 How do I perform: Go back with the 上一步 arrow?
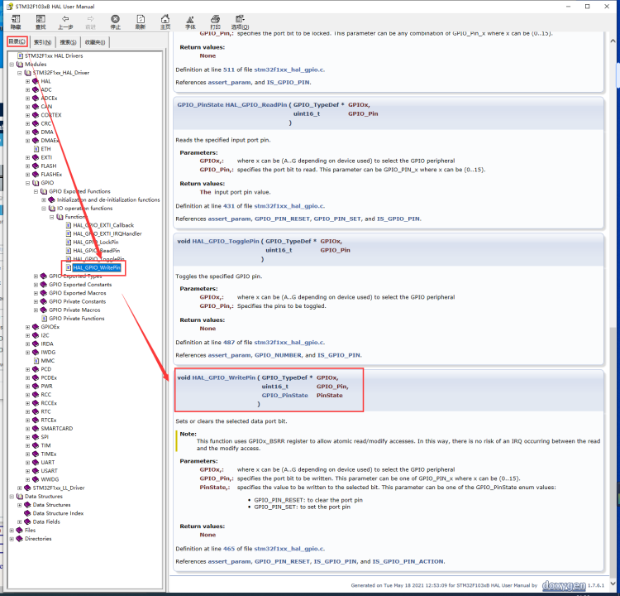pos(65,22)
